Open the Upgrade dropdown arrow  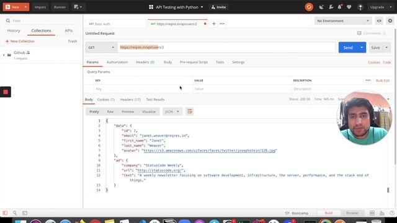coord(390,7)
